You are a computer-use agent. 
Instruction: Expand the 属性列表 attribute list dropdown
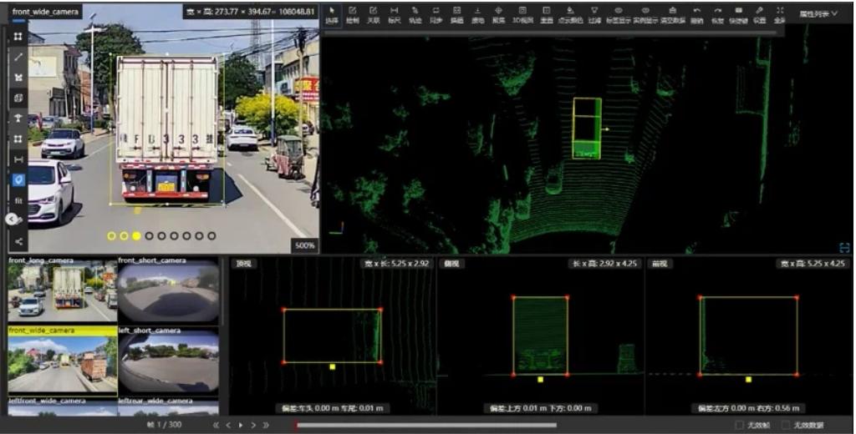(x=818, y=13)
